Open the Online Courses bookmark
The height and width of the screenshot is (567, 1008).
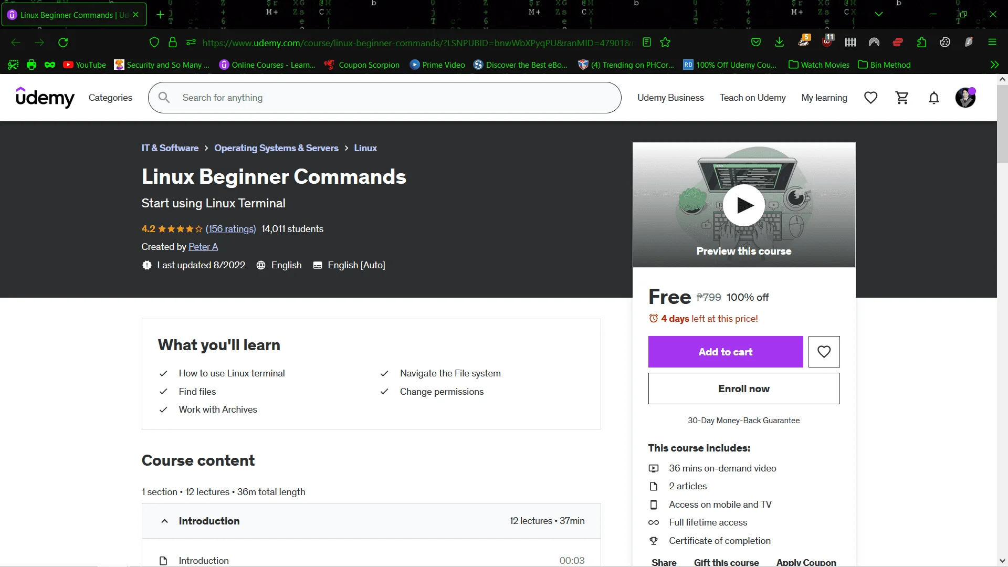tap(267, 65)
